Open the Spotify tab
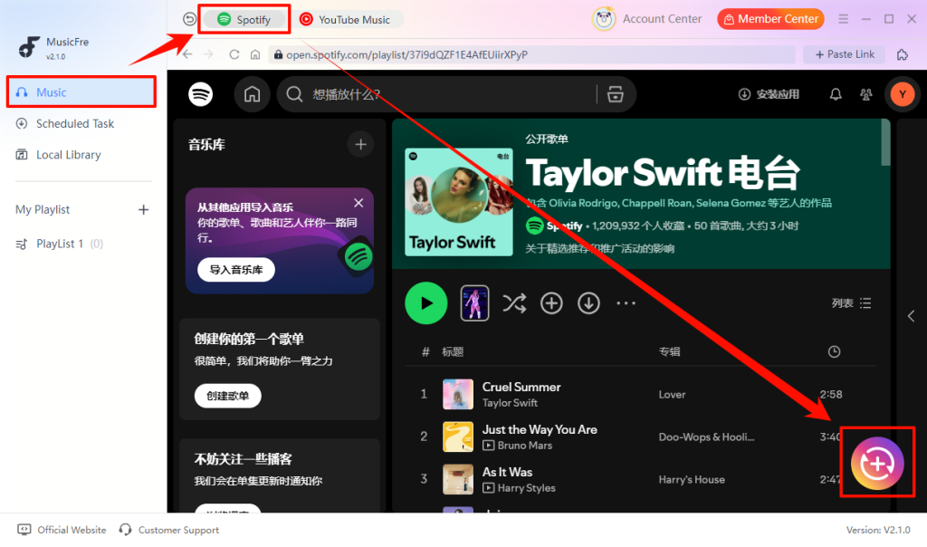The image size is (927, 547). (244, 20)
